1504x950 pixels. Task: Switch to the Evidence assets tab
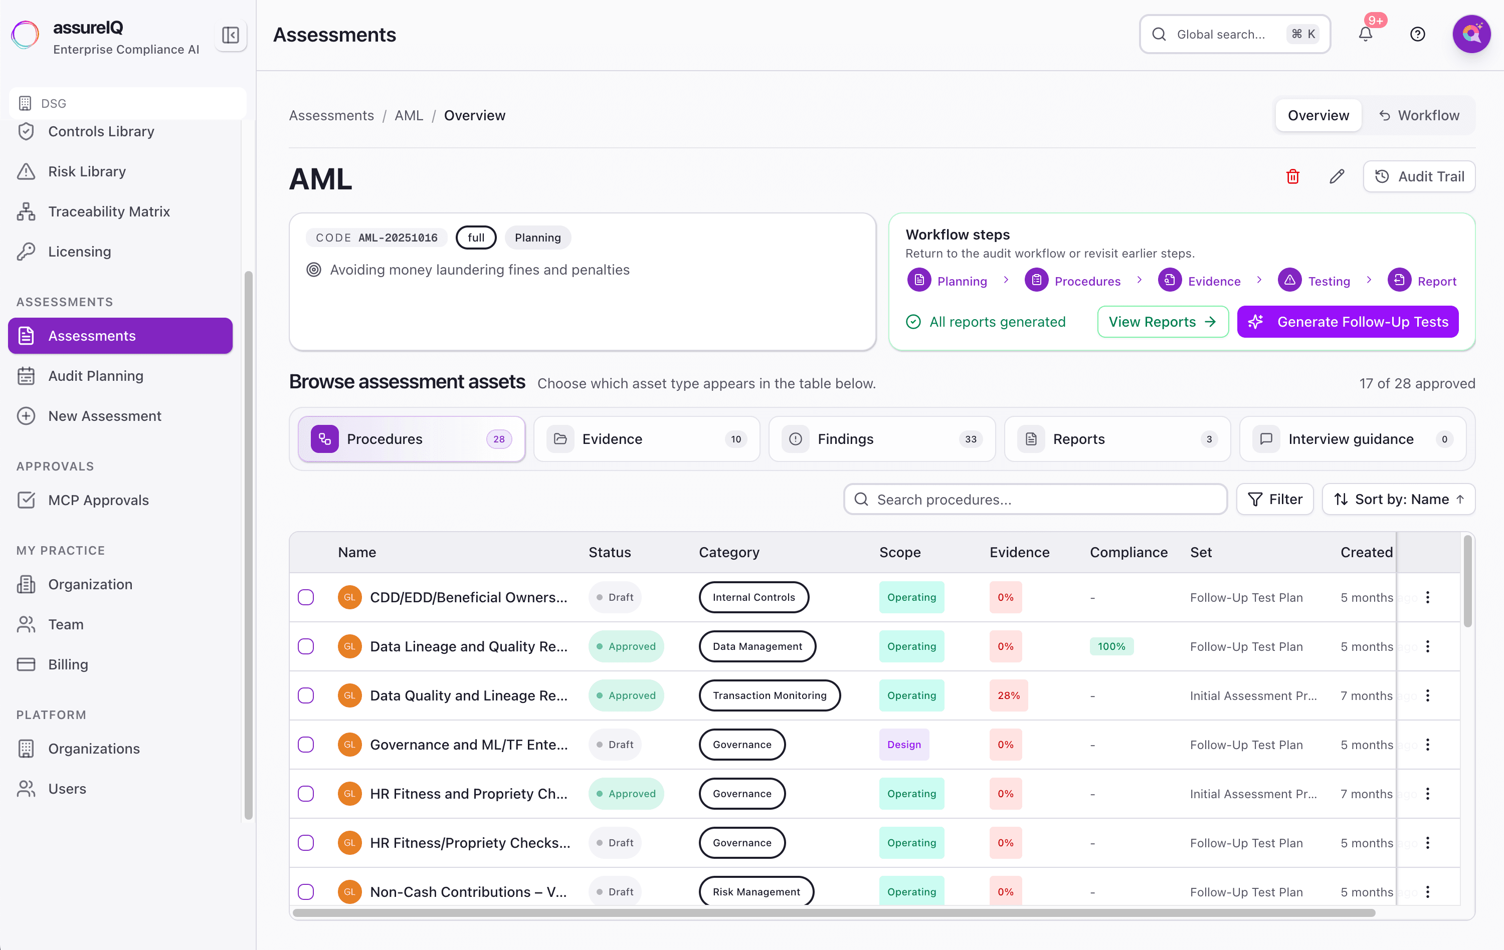point(646,439)
